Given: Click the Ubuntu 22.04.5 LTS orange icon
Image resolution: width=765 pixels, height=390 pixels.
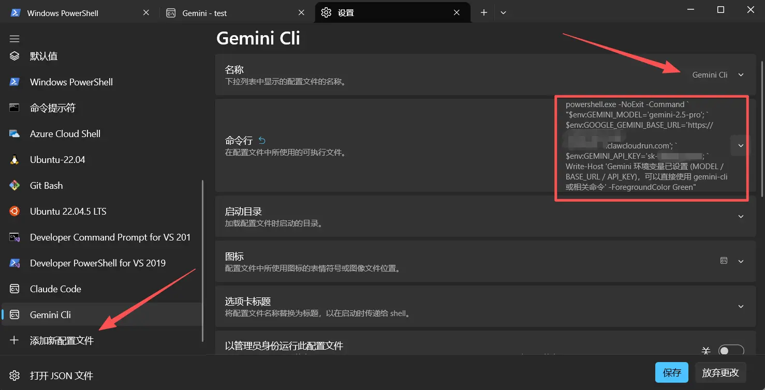Looking at the screenshot, I should (x=14, y=212).
